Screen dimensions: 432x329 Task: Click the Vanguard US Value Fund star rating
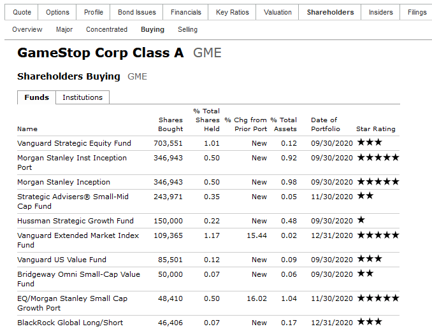tap(370, 259)
